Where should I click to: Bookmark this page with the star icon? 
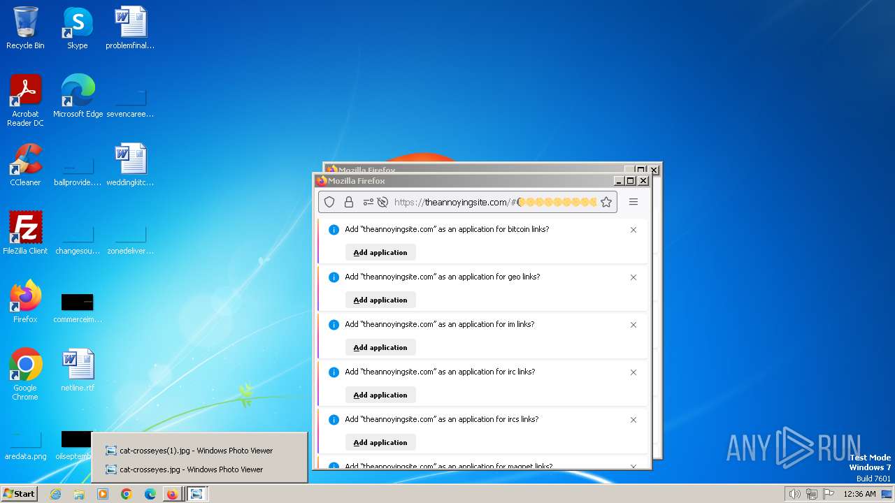606,202
